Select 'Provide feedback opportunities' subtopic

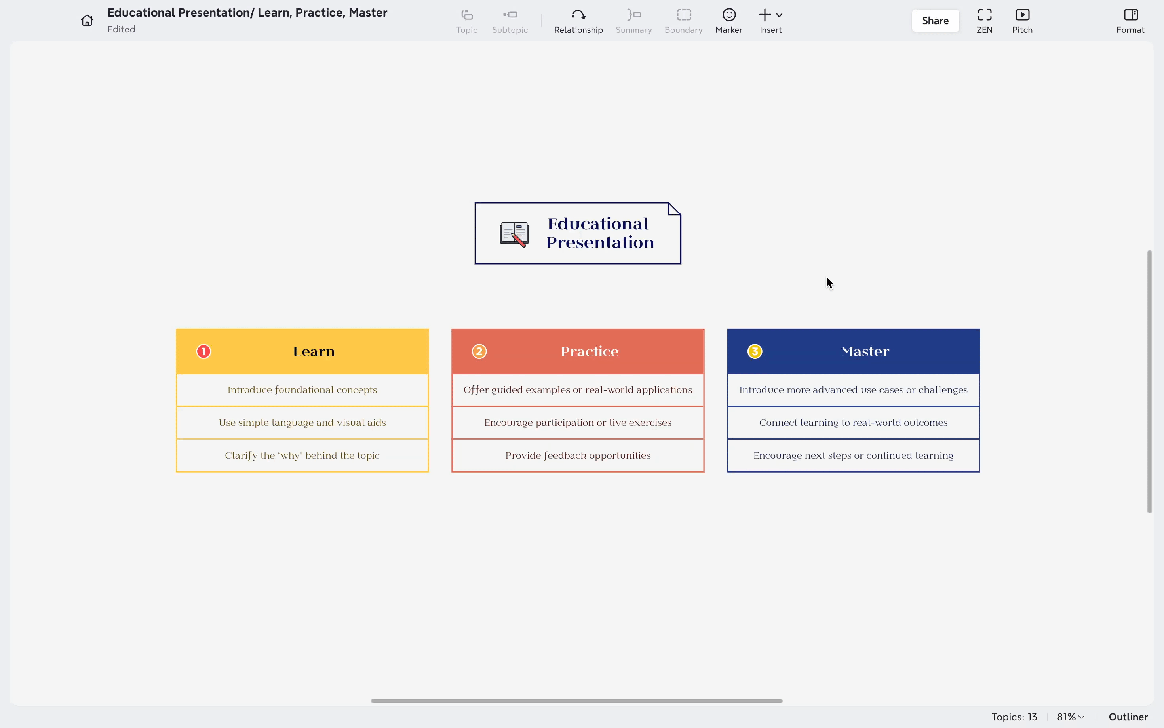point(577,455)
